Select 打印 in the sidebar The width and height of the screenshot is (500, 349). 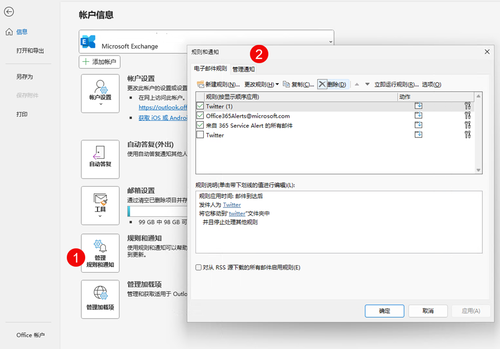click(22, 114)
